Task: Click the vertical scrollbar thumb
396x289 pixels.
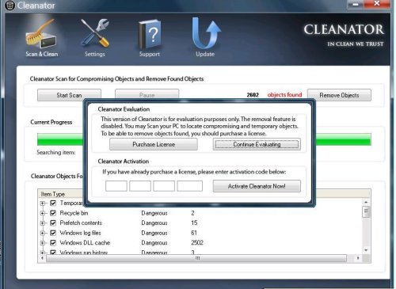Action: pyautogui.click(x=366, y=211)
